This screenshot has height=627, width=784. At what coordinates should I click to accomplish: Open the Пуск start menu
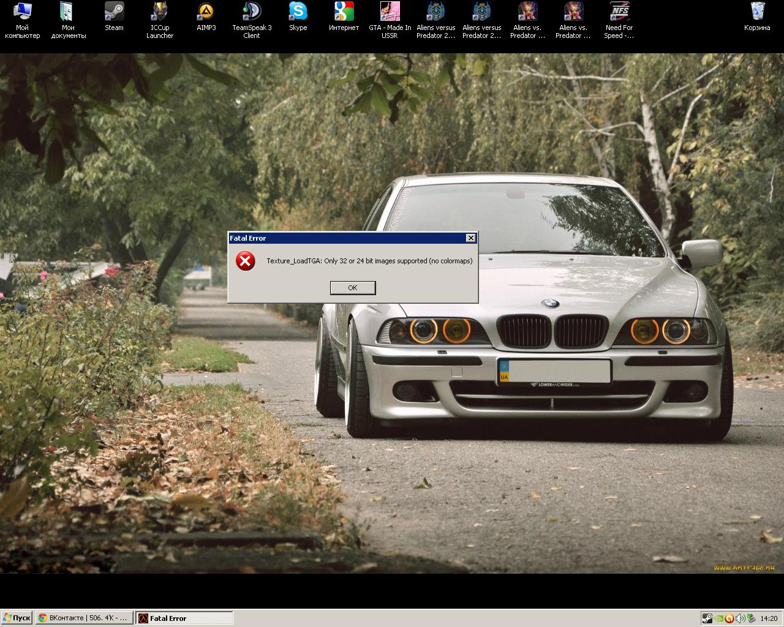click(x=17, y=618)
